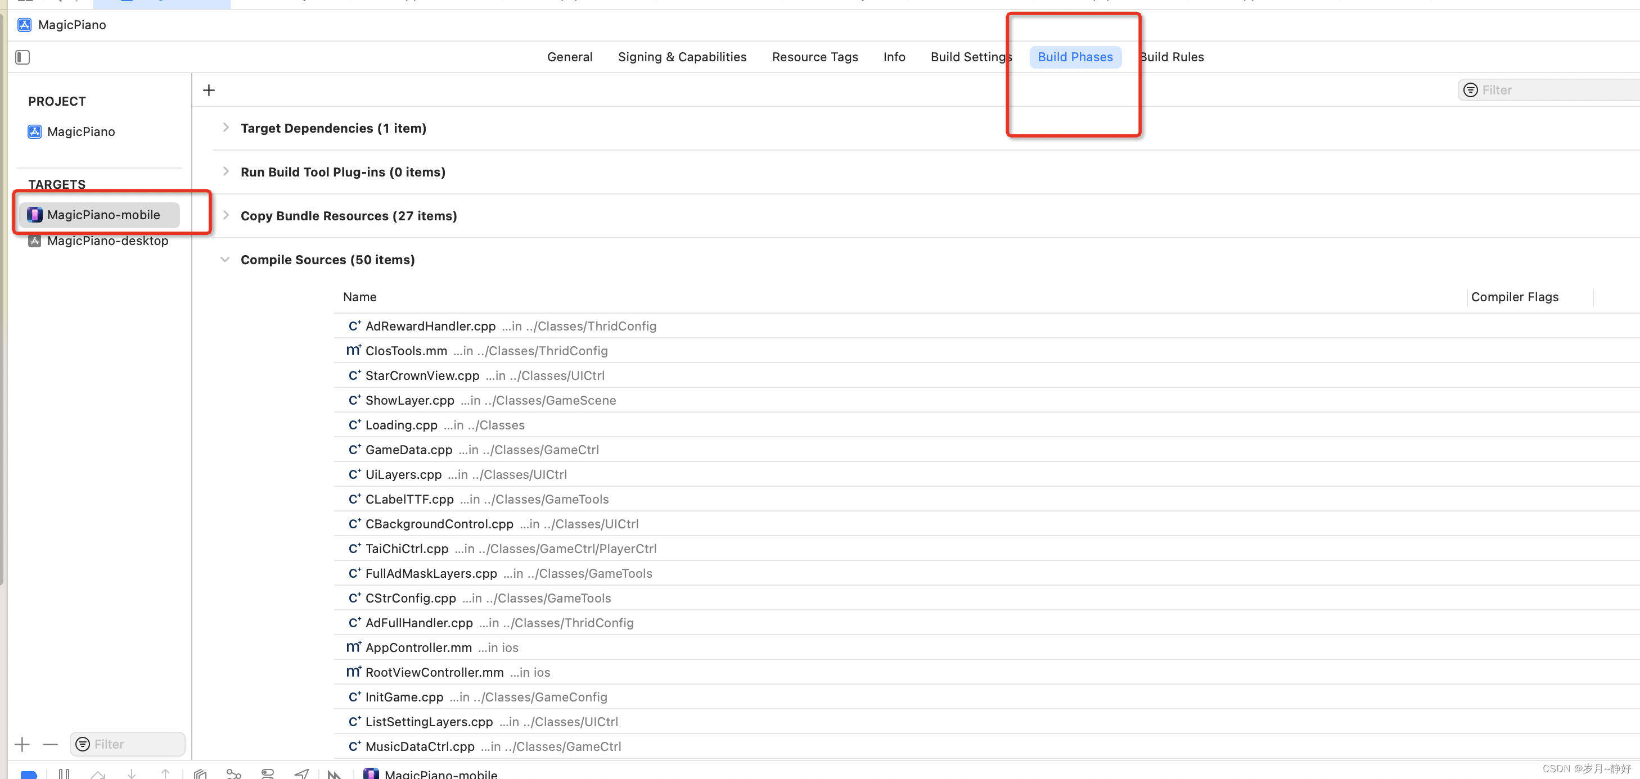The image size is (1640, 779).
Task: Select ShowLayer.cpp row
Action: tap(987, 400)
